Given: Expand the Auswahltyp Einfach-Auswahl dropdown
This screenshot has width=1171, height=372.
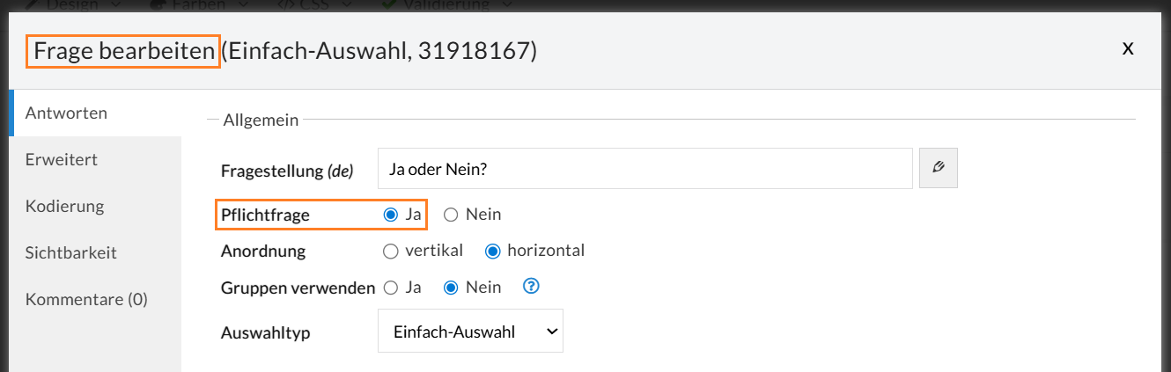Looking at the screenshot, I should (470, 332).
